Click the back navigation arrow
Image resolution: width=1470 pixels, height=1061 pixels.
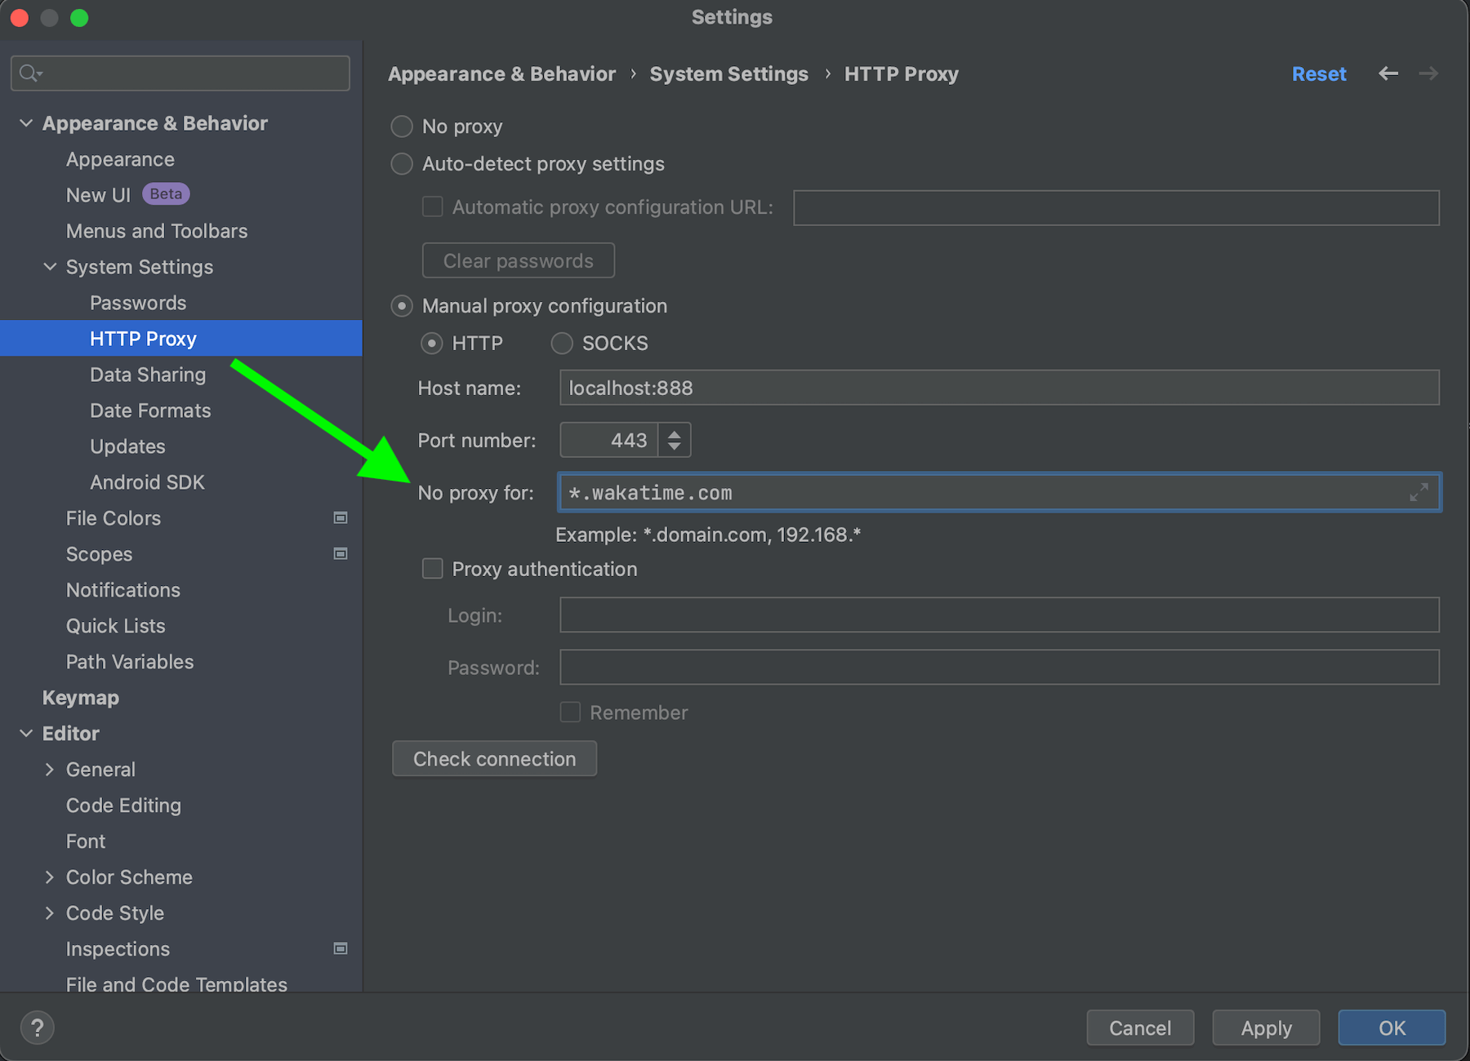point(1388,73)
